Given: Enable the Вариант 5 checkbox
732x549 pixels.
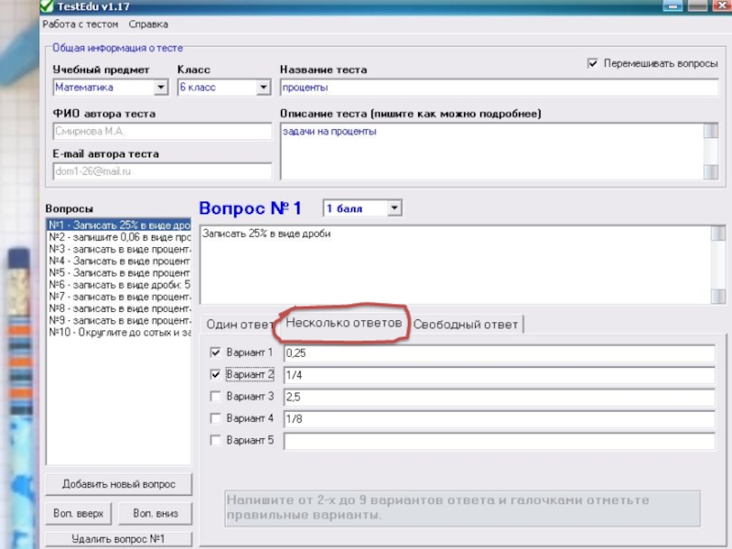Looking at the screenshot, I should tap(215, 440).
